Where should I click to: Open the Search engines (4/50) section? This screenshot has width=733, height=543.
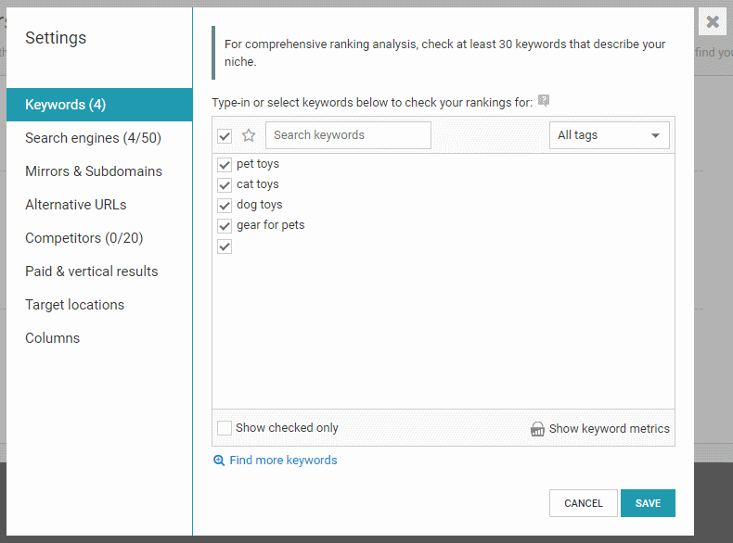[x=93, y=138]
